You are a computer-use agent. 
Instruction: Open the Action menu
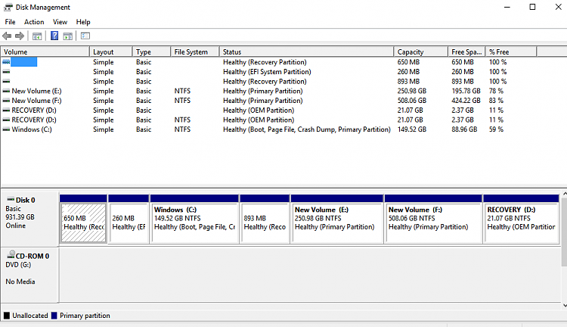pyautogui.click(x=34, y=22)
